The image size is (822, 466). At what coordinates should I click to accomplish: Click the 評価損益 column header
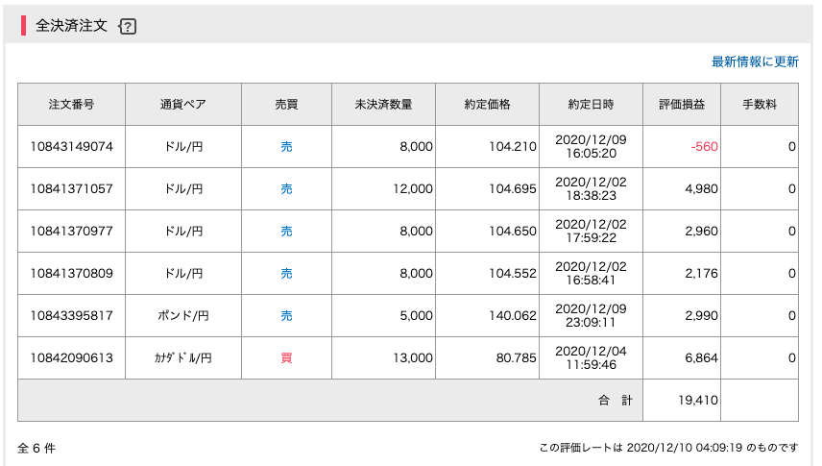(682, 105)
